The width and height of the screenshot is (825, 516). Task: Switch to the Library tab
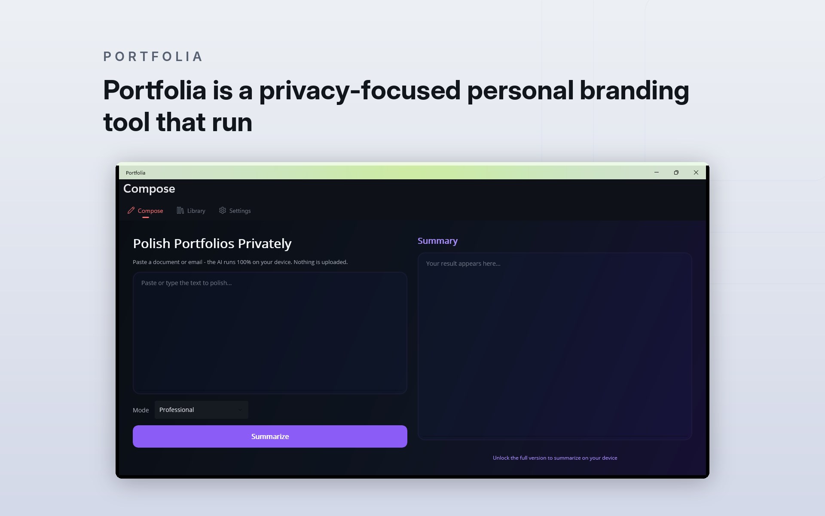tap(191, 211)
